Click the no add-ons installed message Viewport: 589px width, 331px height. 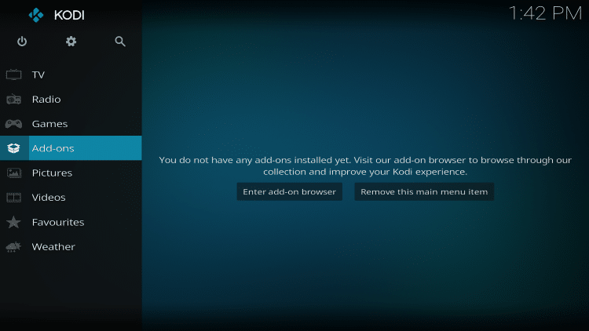pos(365,165)
